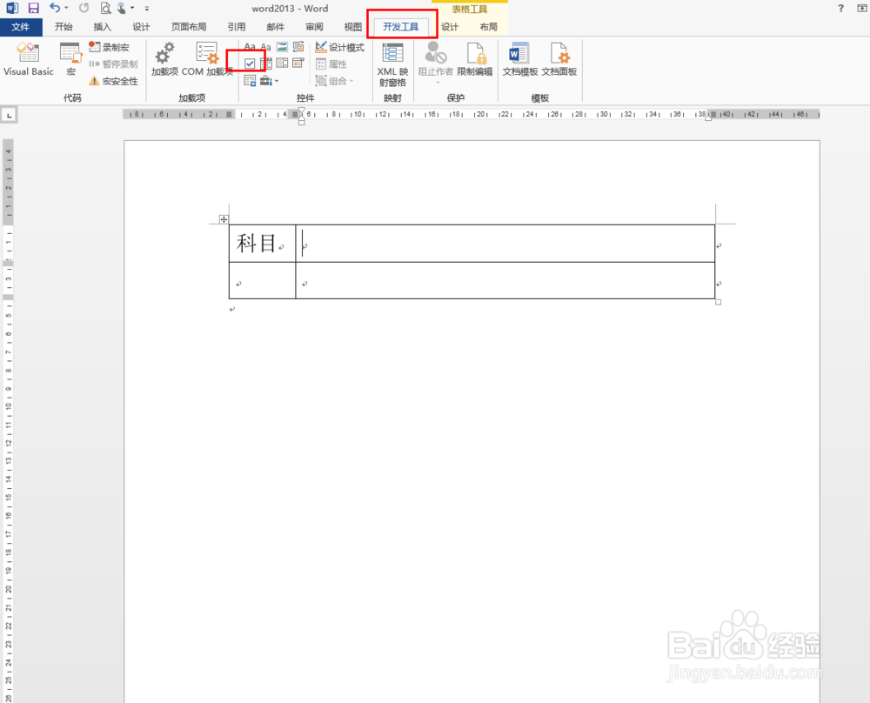Insert a check box content control

[x=250, y=62]
